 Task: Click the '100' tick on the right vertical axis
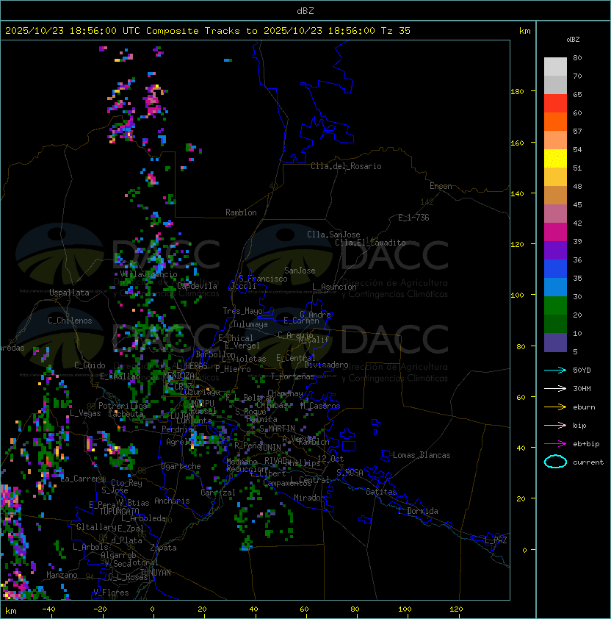pyautogui.click(x=517, y=296)
